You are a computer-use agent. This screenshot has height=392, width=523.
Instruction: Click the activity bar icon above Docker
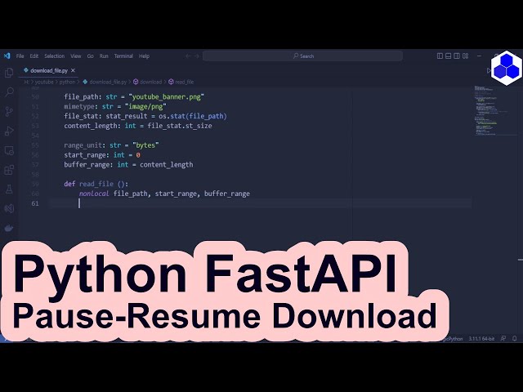[9, 209]
